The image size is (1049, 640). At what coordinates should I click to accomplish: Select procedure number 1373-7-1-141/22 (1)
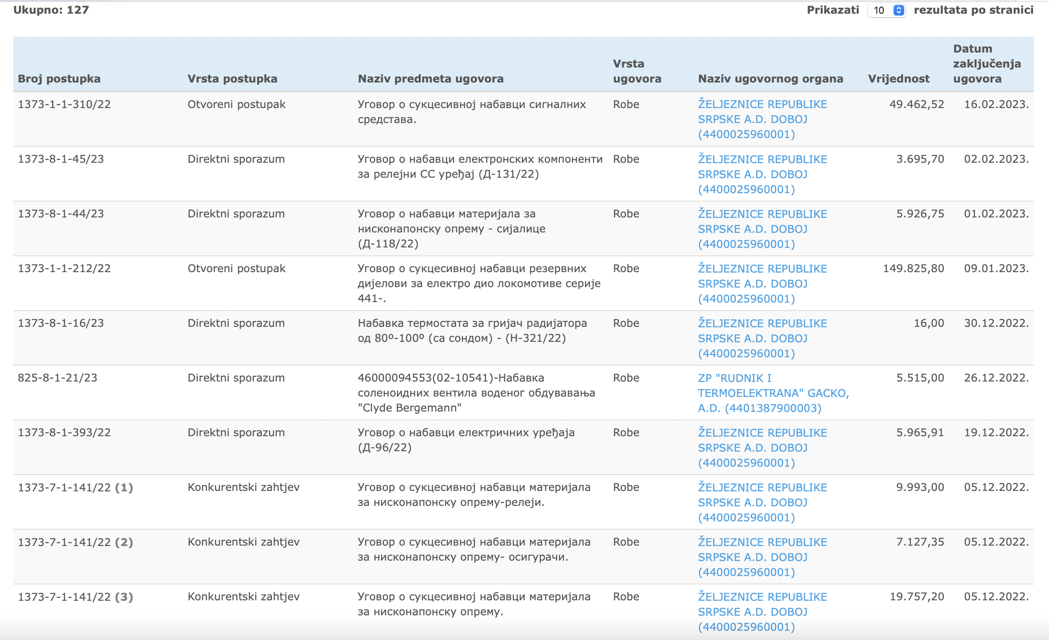pos(75,487)
